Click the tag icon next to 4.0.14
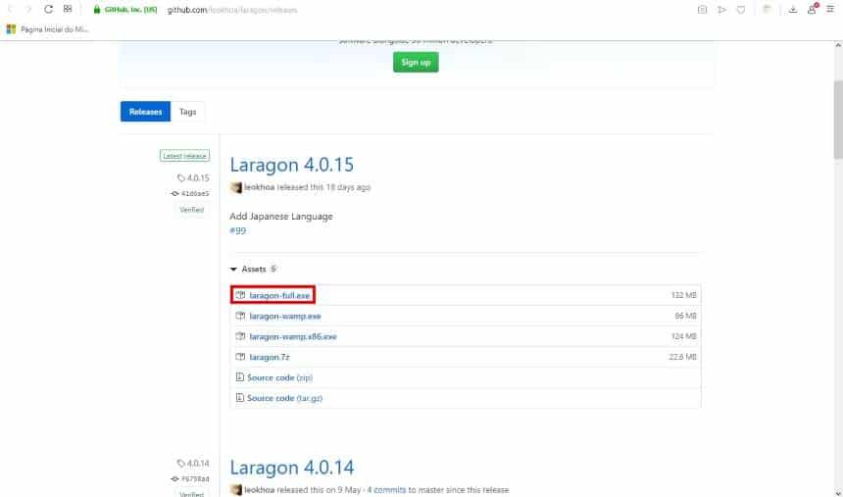843x497 pixels. click(181, 463)
